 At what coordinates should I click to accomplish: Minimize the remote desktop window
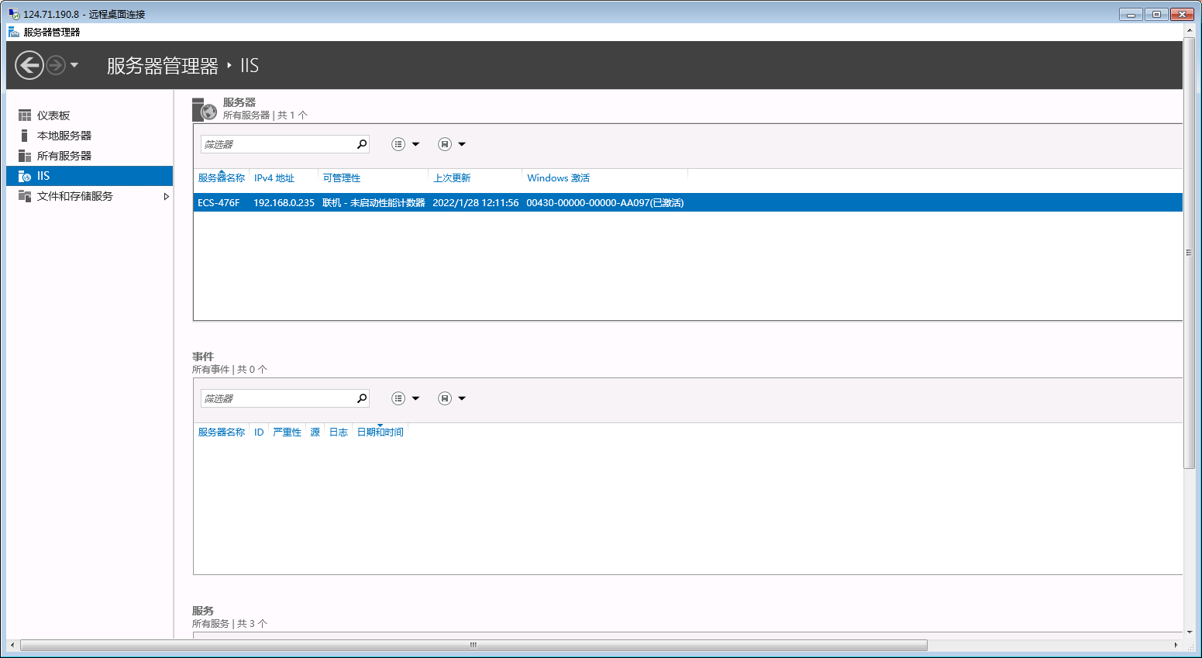(1131, 14)
